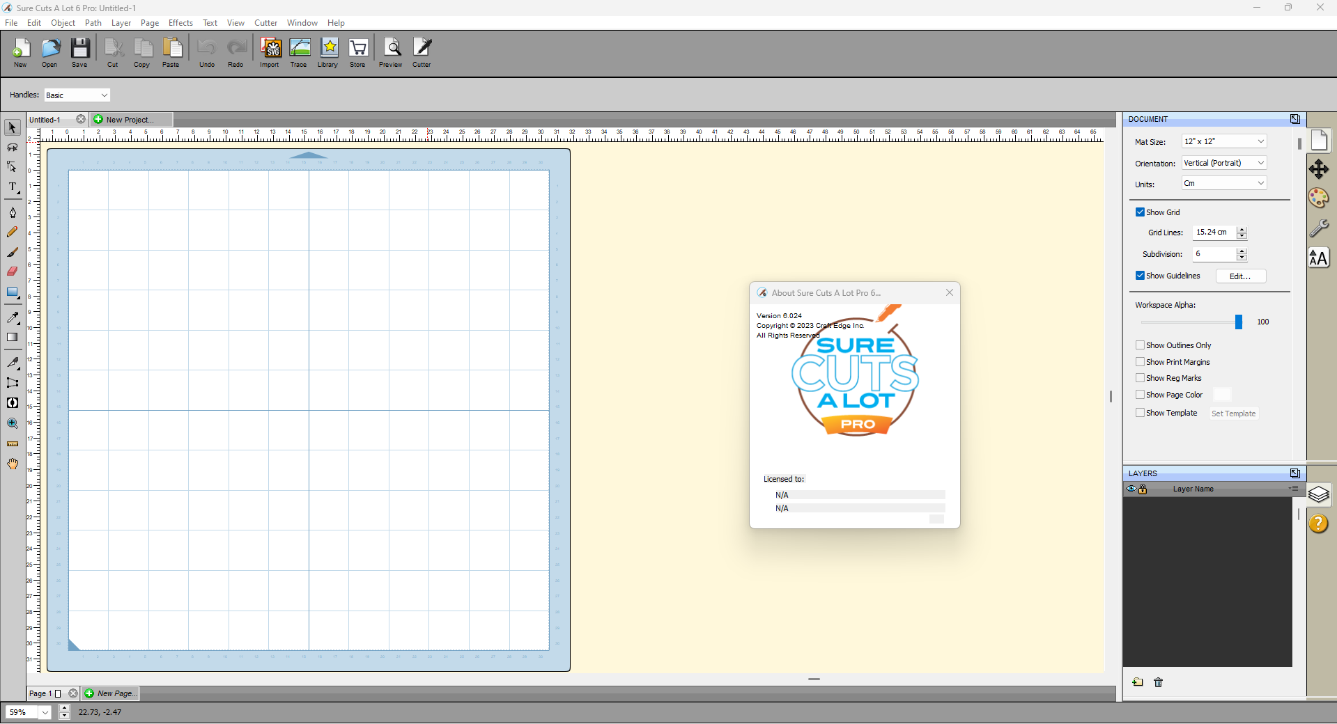Open the Position & Size panel
This screenshot has height=724, width=1337.
coord(1319,169)
